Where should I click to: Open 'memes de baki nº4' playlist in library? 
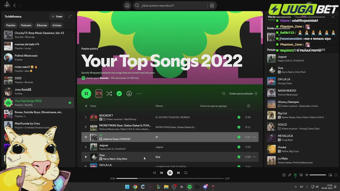point(39,46)
